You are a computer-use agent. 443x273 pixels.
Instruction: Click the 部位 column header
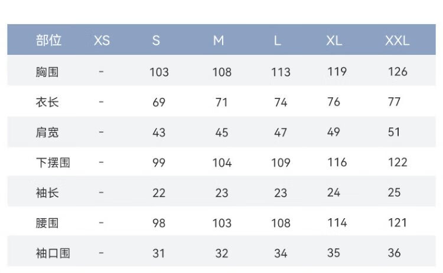tap(48, 41)
